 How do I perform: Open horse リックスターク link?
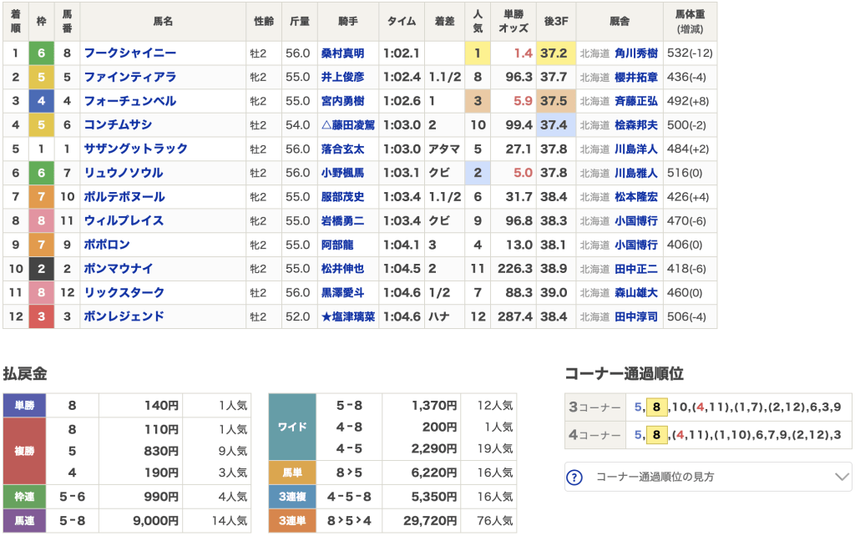124,293
